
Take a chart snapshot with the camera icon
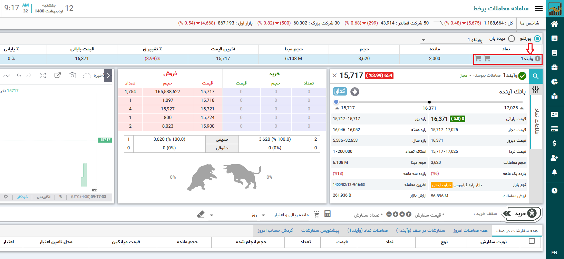(72, 76)
